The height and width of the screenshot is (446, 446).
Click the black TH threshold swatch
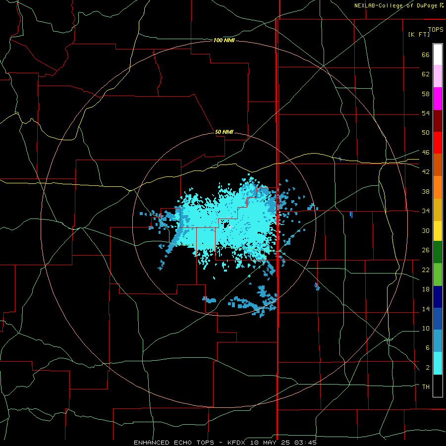(x=438, y=386)
